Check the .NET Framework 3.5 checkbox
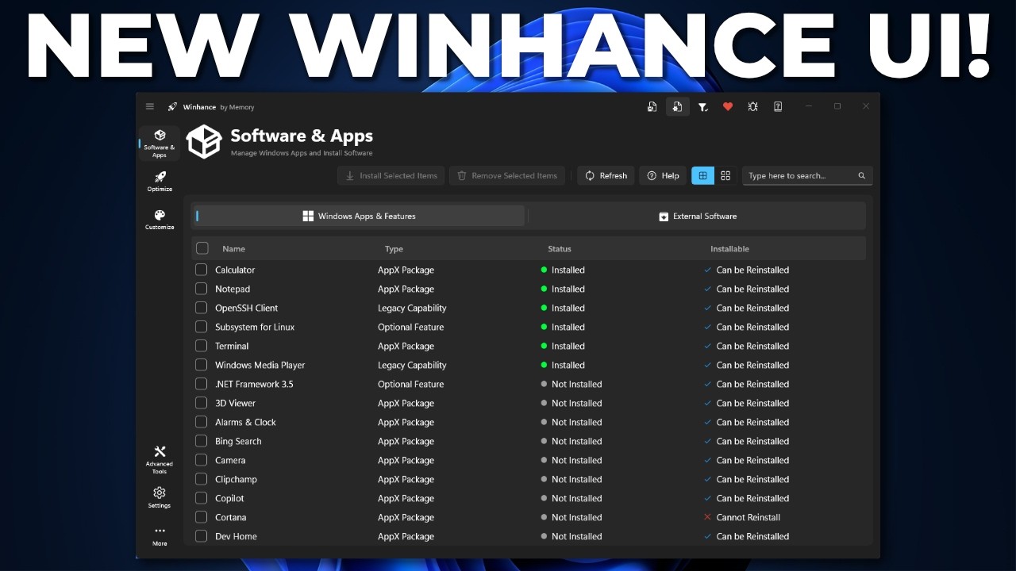Image resolution: width=1016 pixels, height=571 pixels. (x=201, y=384)
